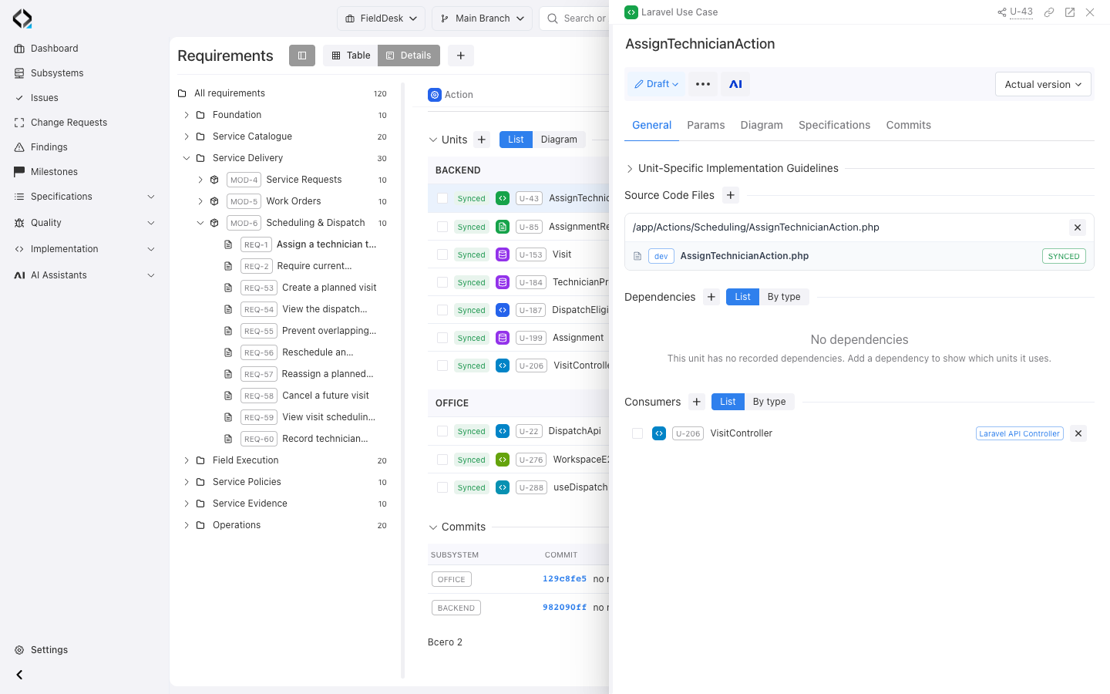The height and width of the screenshot is (694, 1110).
Task: Open unit in new window icon
Action: (1070, 12)
